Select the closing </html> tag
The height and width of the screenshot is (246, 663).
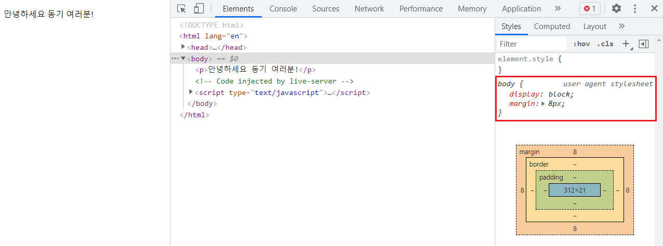pyautogui.click(x=194, y=115)
